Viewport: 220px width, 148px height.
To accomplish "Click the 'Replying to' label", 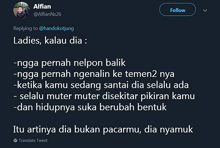I will [25, 28].
